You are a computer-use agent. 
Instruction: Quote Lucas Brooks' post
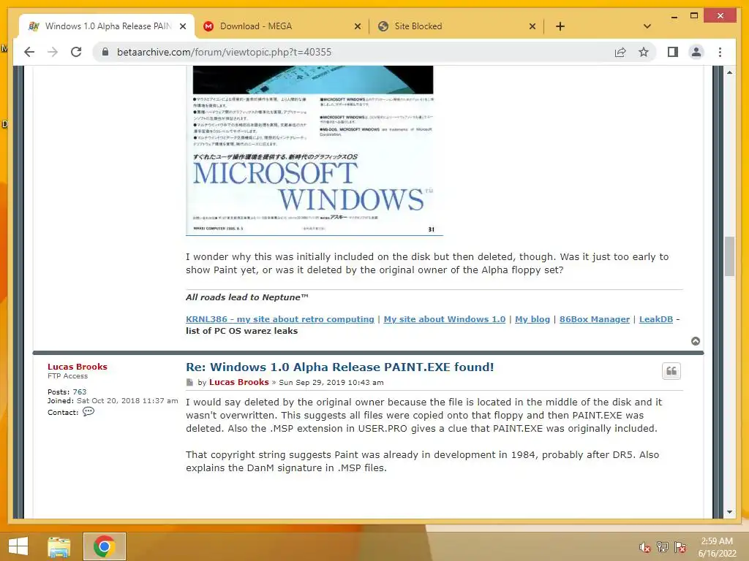click(x=671, y=371)
